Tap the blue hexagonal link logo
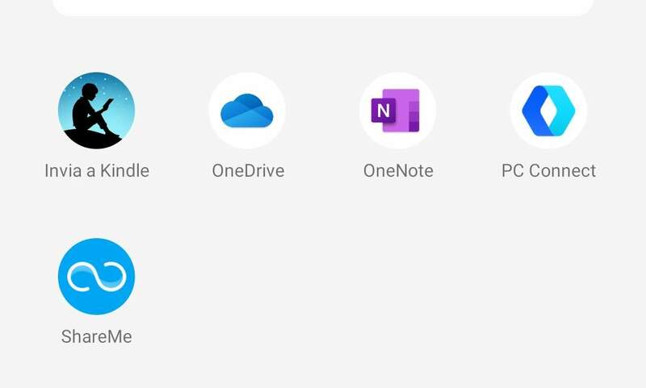Screen dimensions: 646x388 click(548, 111)
